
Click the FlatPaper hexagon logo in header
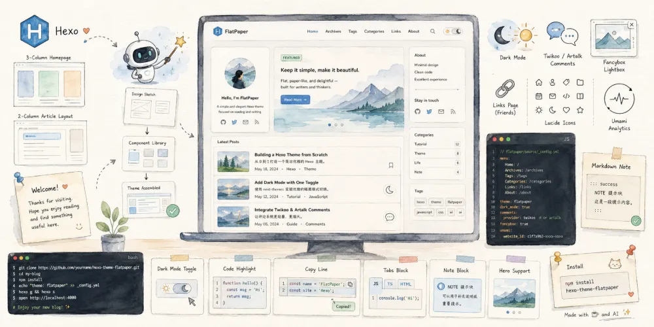(217, 31)
